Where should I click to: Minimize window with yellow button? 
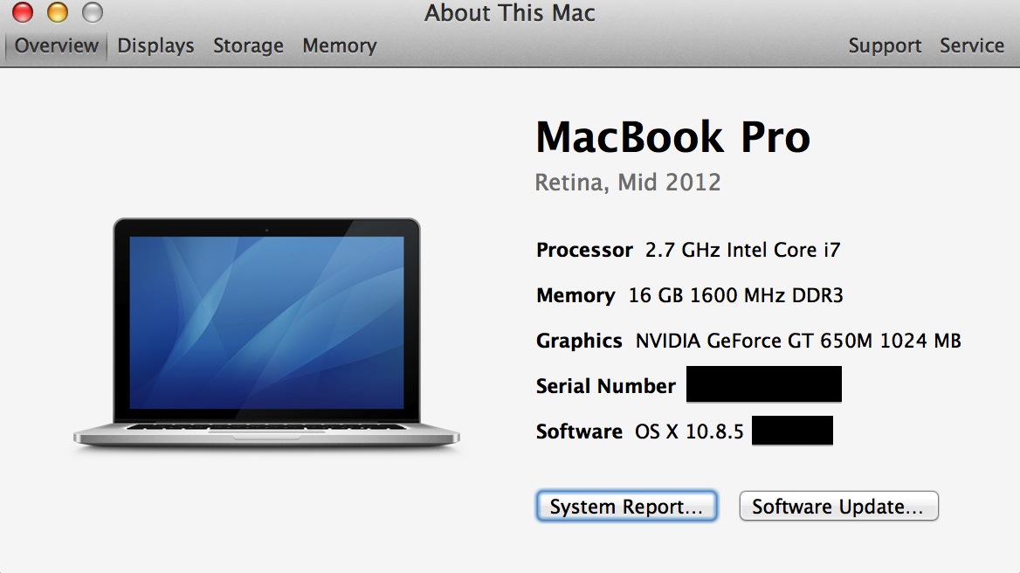[58, 12]
